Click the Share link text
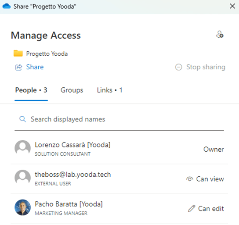 pos(35,67)
